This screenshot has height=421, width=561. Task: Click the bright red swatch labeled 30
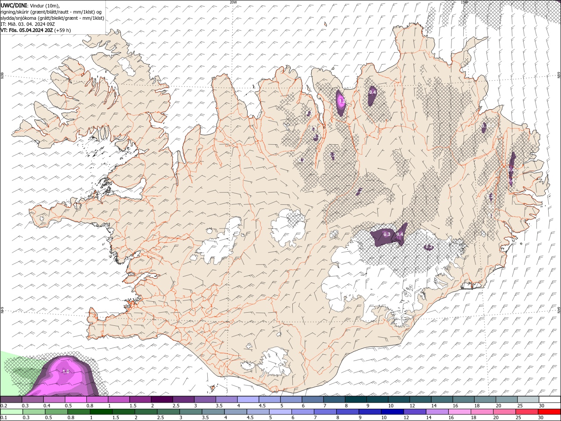click(550, 412)
